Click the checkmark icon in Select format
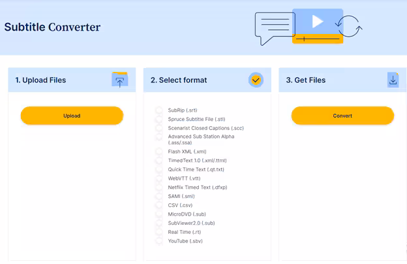 click(256, 80)
